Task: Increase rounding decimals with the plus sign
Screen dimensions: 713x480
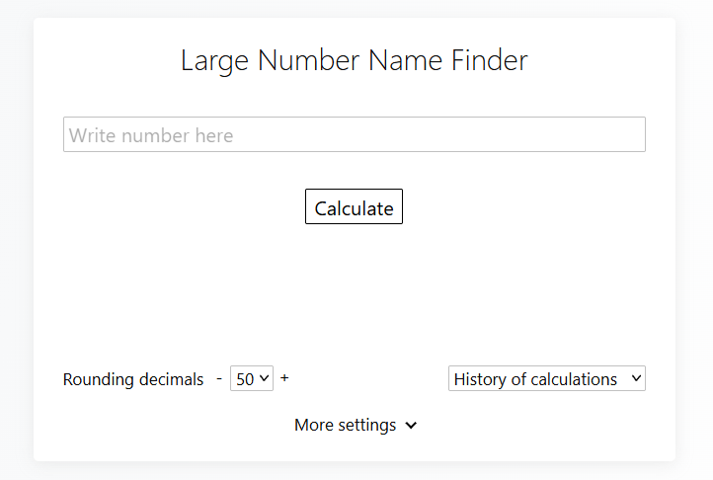Action: (x=284, y=378)
